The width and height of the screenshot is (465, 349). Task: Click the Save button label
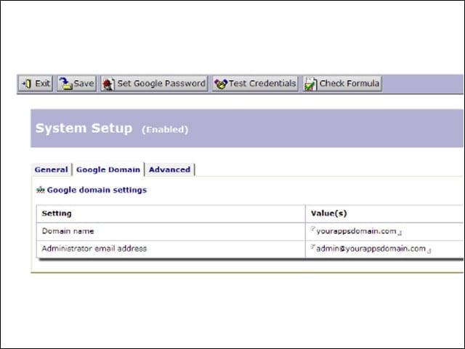click(x=84, y=84)
